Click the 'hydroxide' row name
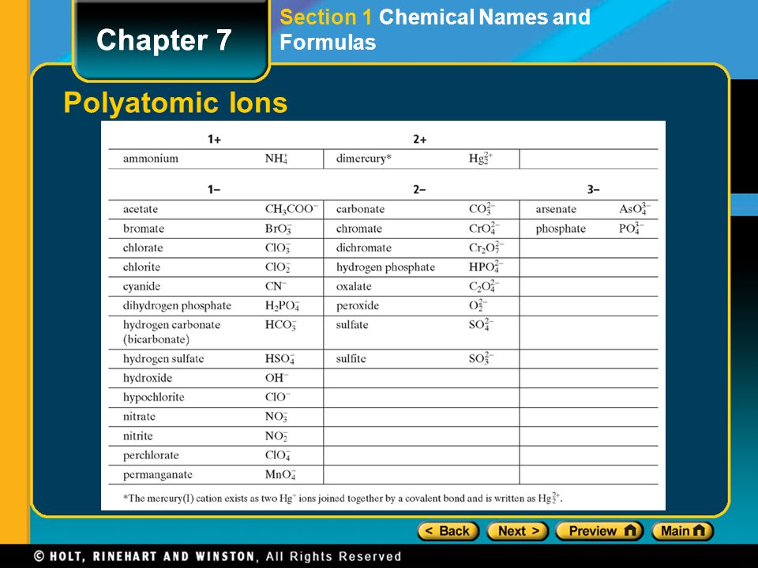 click(x=148, y=378)
